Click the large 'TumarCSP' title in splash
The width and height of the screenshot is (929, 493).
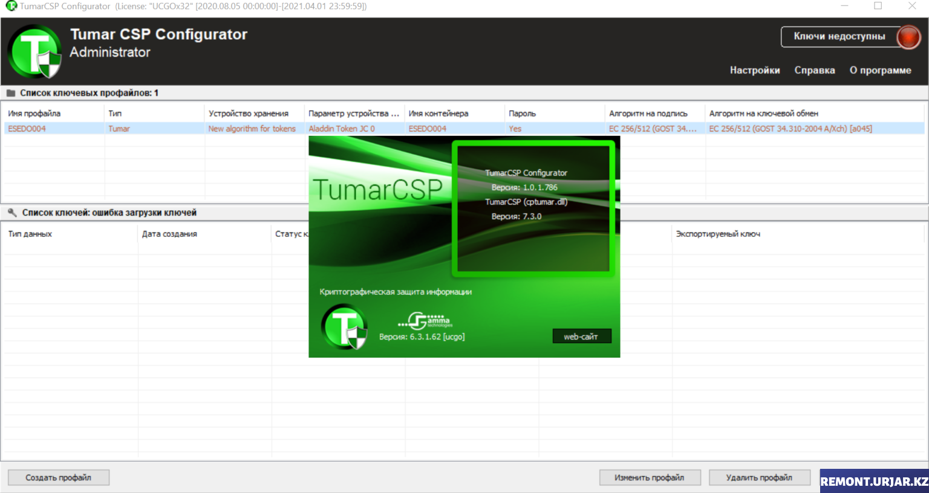point(378,190)
